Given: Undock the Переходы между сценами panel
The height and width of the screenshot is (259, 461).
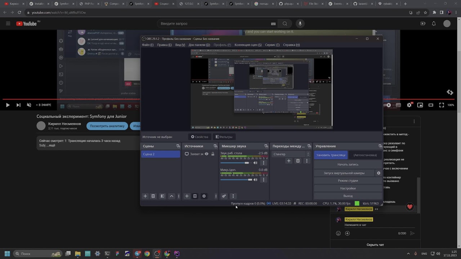Looking at the screenshot, I should click(309, 146).
